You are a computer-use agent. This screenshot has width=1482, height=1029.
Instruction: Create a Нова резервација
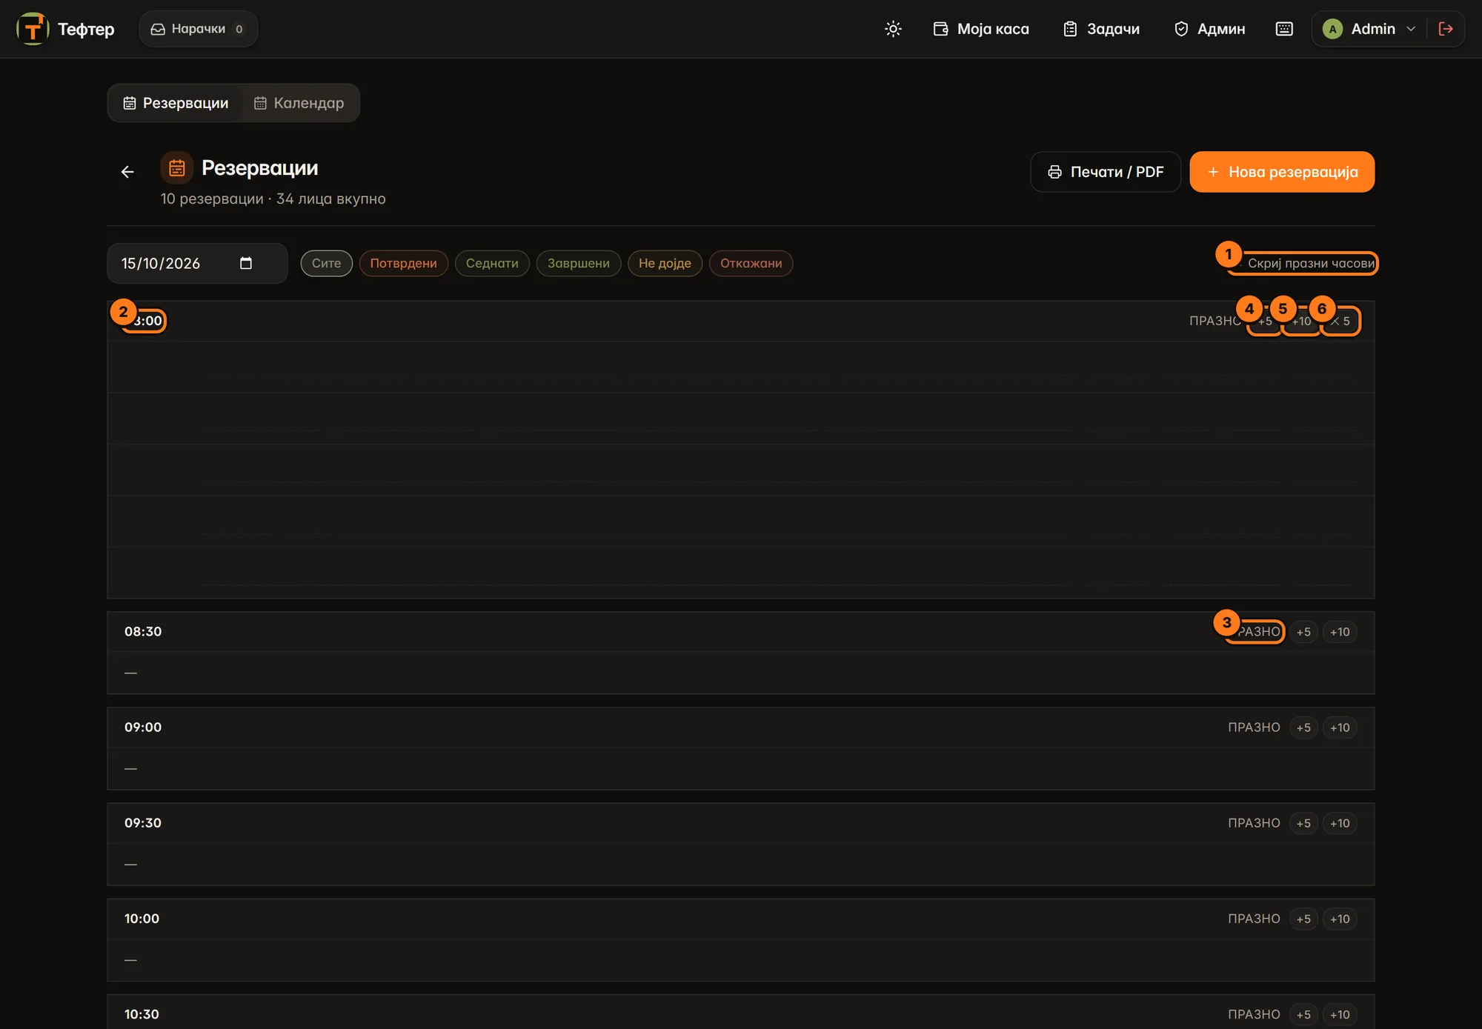pyautogui.click(x=1282, y=172)
